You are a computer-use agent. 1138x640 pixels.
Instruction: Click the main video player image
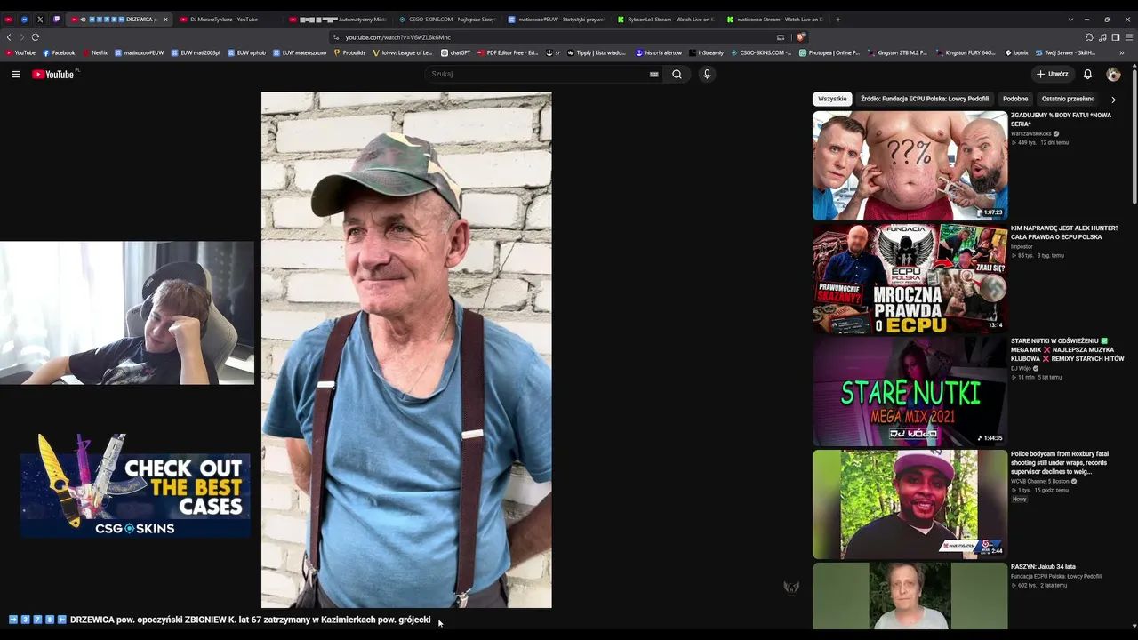[406, 350]
